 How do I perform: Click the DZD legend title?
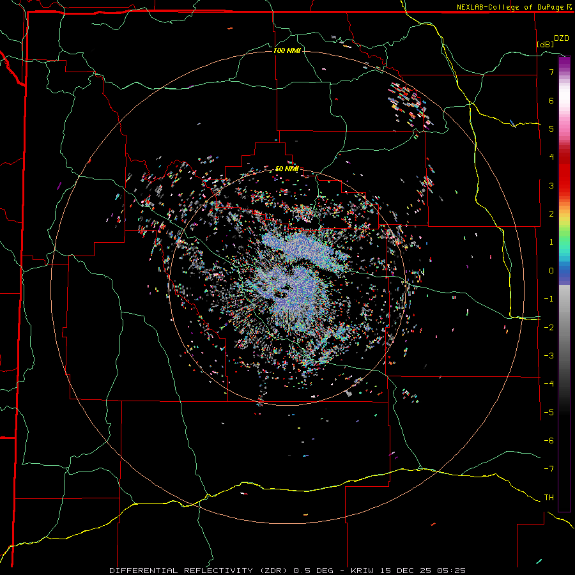click(x=561, y=38)
